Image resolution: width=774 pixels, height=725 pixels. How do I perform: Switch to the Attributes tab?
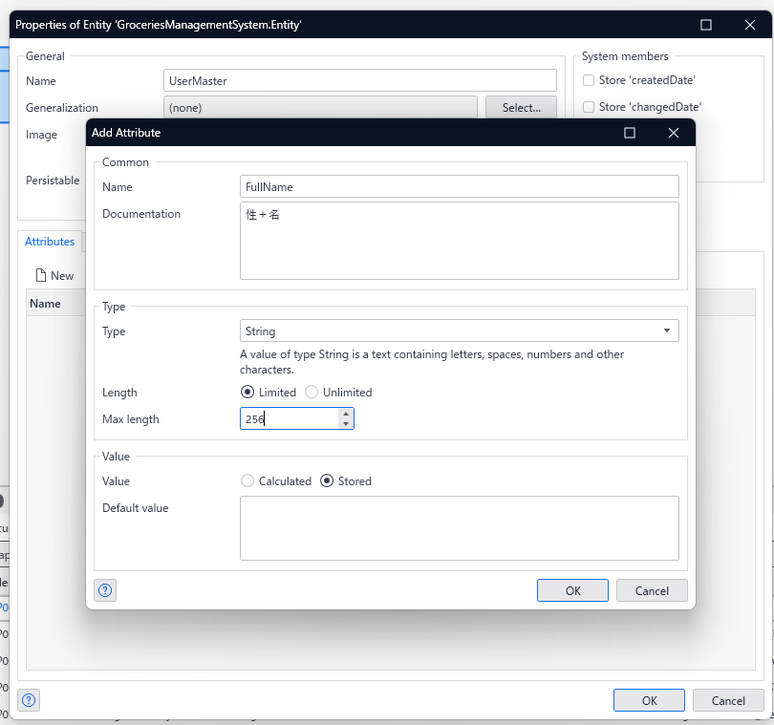coord(50,241)
